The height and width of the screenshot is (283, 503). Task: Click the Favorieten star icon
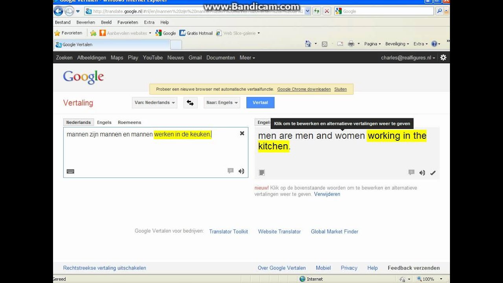tap(57, 33)
